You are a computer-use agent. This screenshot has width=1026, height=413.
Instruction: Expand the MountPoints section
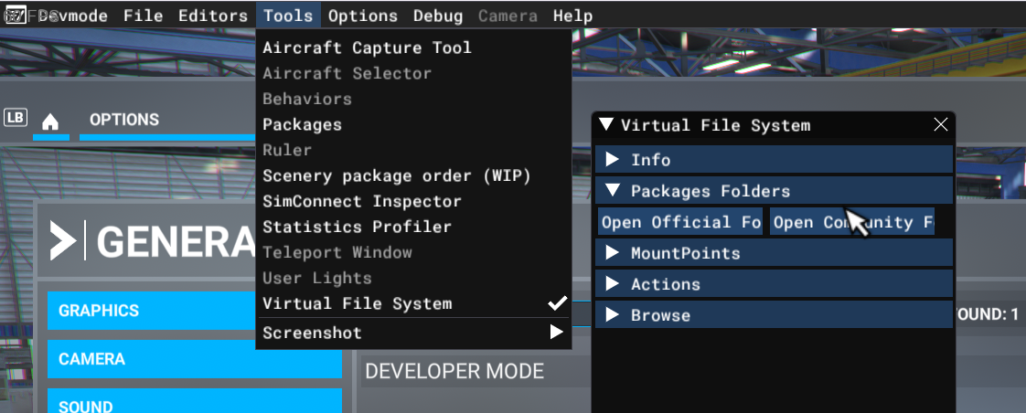click(x=612, y=253)
